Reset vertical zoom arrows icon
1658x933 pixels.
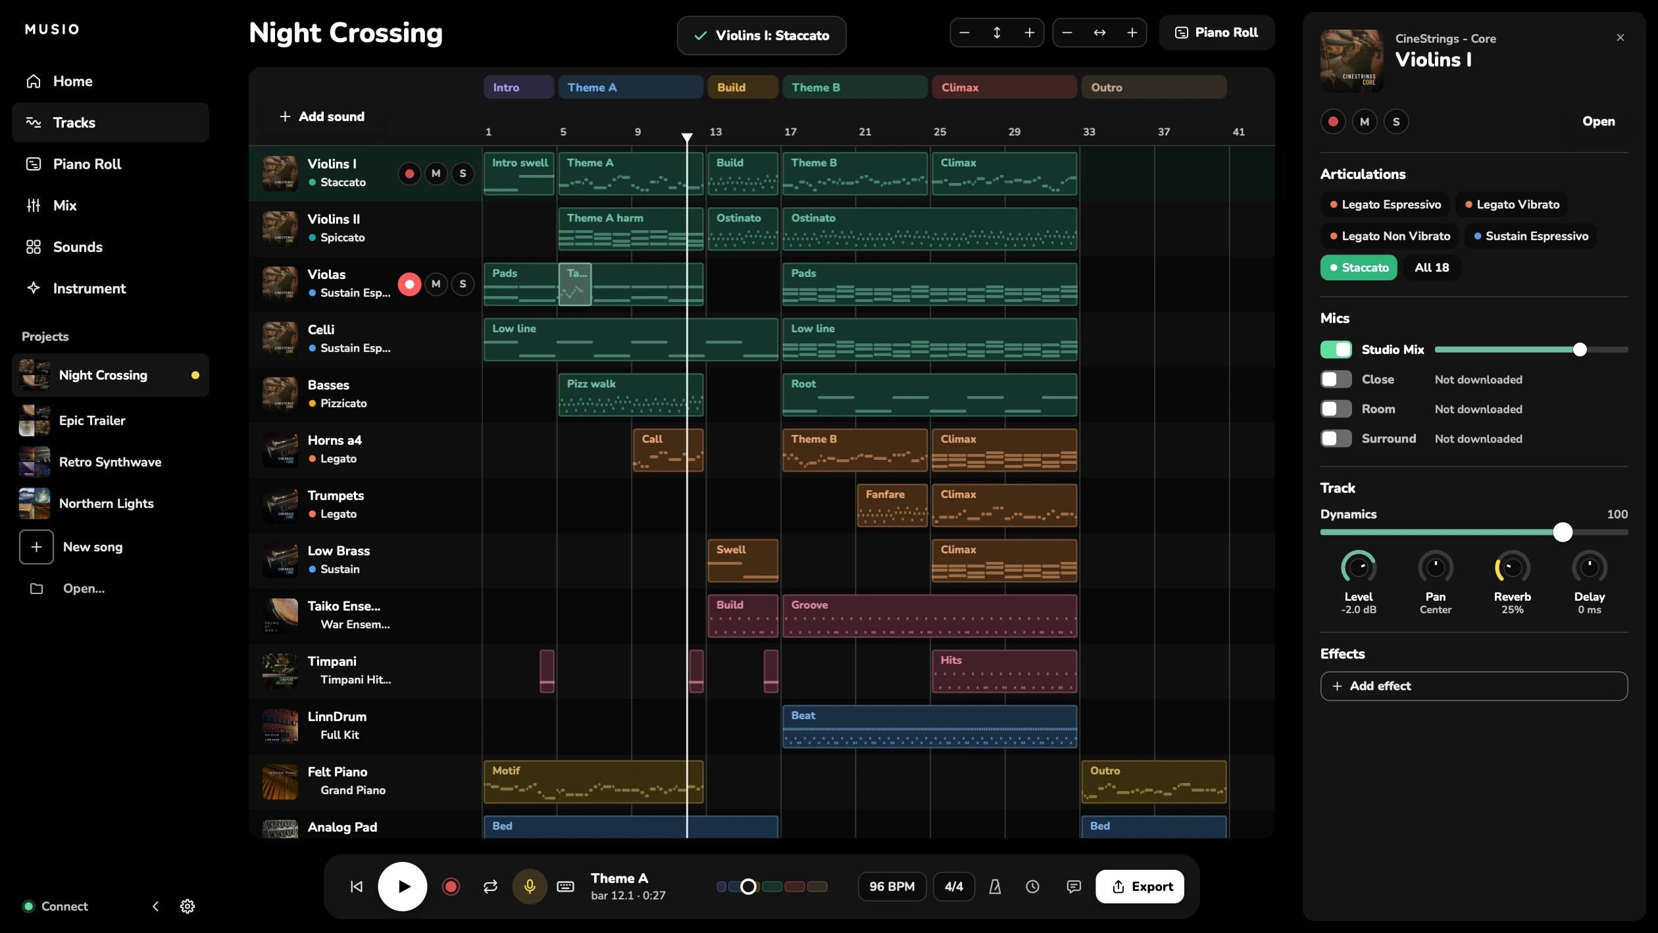point(997,32)
